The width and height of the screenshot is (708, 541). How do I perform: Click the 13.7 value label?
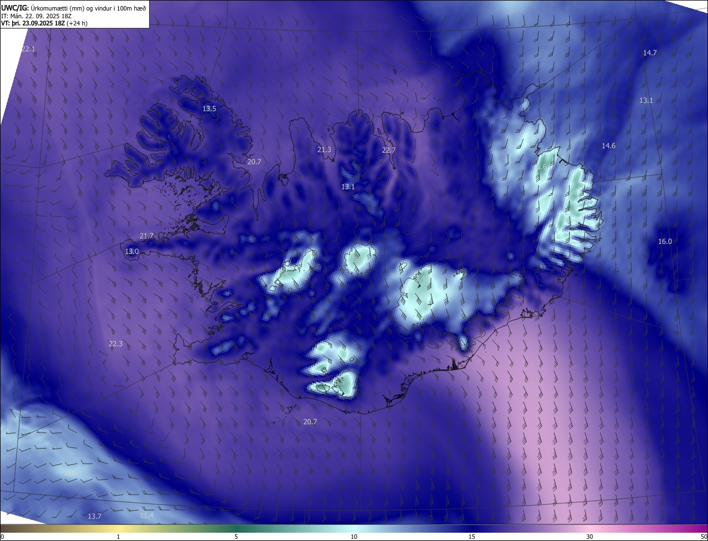tap(95, 517)
